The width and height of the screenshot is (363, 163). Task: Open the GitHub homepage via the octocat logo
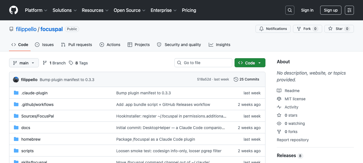tap(14, 10)
